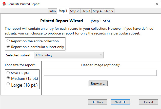Viewport: 161px width, 109px height.
Task: Click the 'Header image (optional):' label
Action: point(101,65)
